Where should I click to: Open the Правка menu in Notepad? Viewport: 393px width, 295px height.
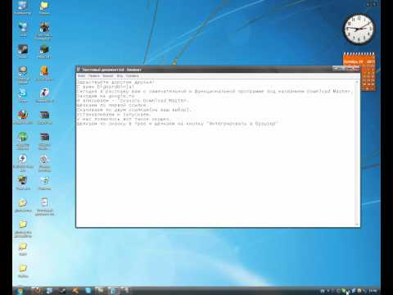pyautogui.click(x=93, y=75)
